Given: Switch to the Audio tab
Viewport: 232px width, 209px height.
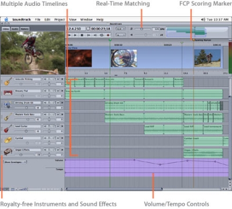Looking at the screenshot, I should pyautogui.click(x=15, y=29).
